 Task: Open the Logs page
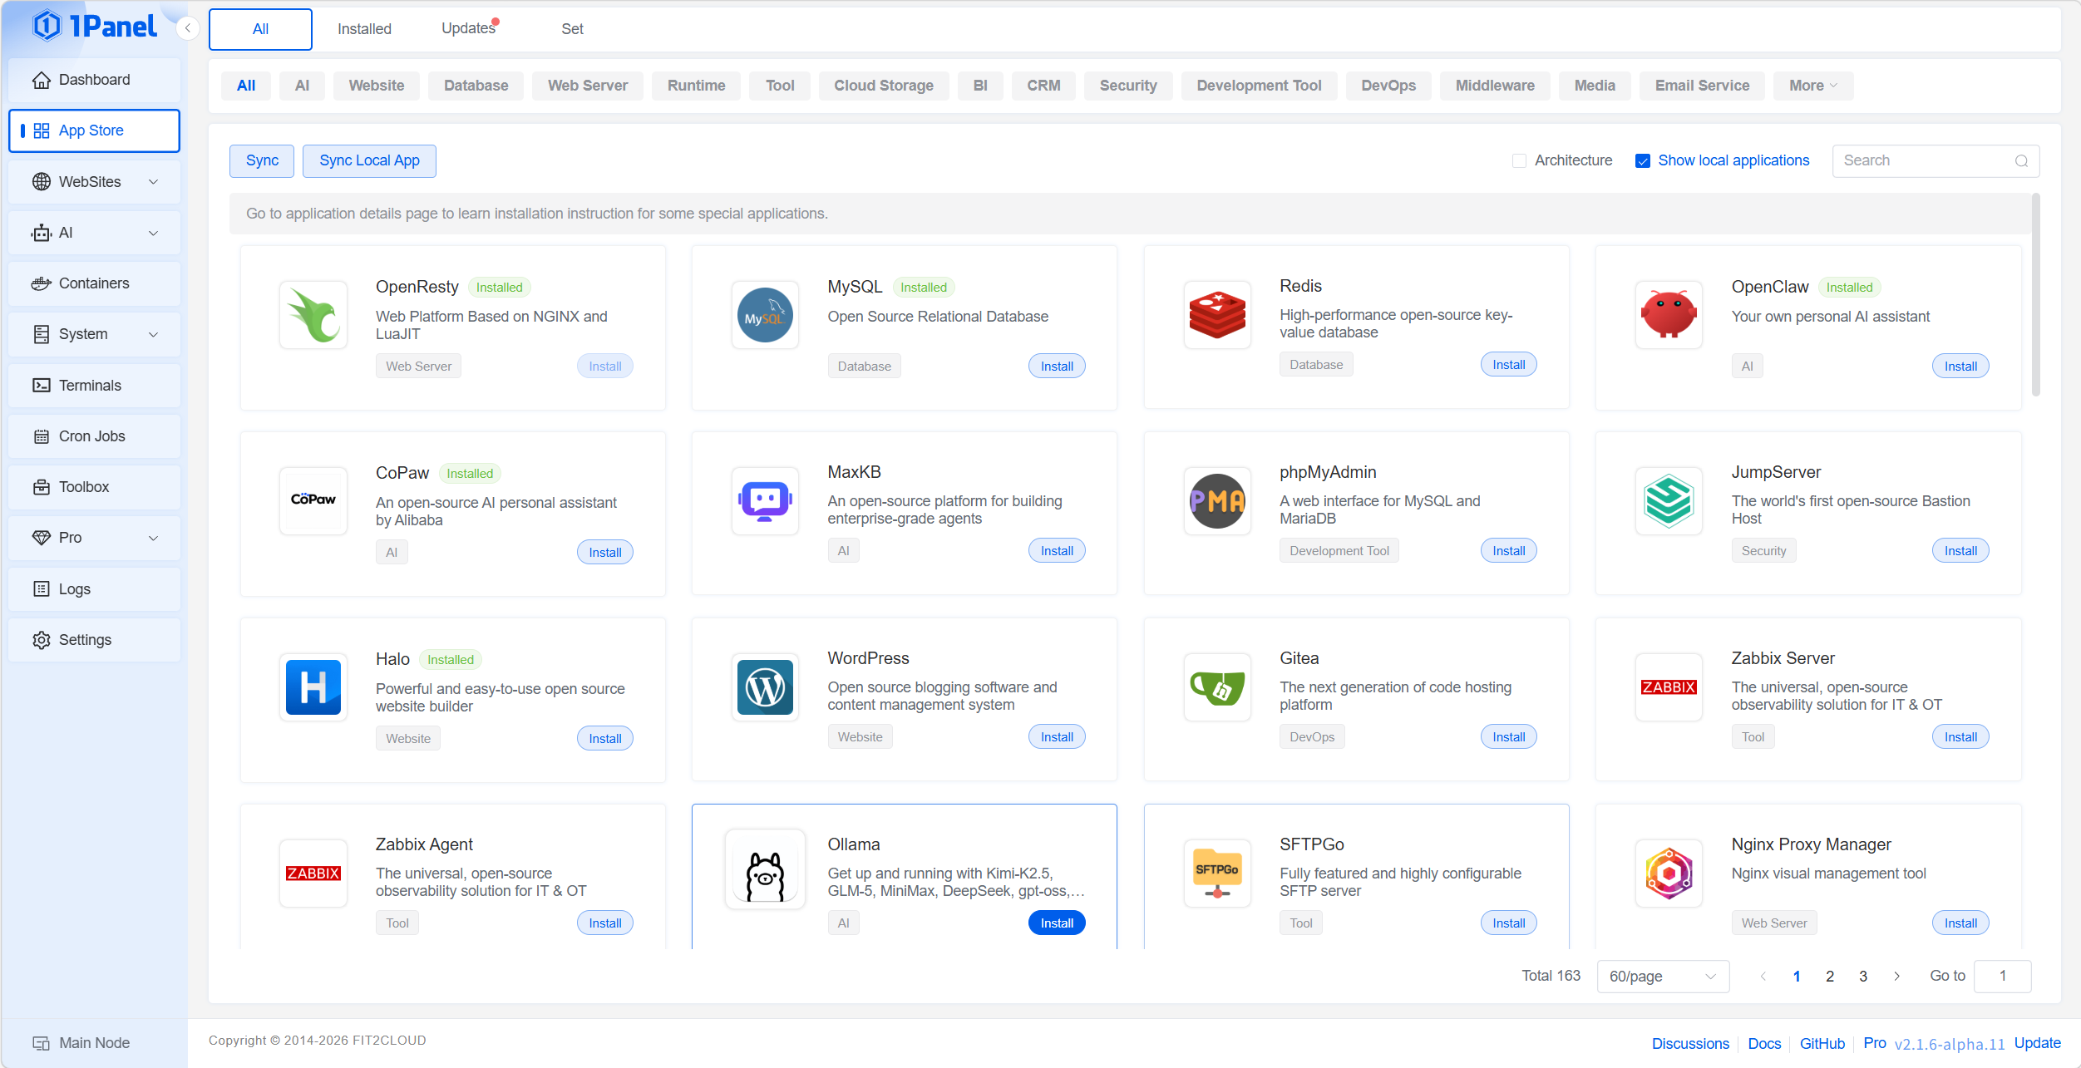click(x=94, y=589)
